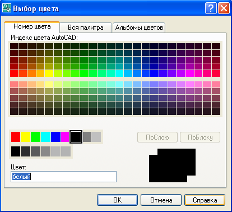Click the Индекс цвета AutoCAD label

(44, 38)
